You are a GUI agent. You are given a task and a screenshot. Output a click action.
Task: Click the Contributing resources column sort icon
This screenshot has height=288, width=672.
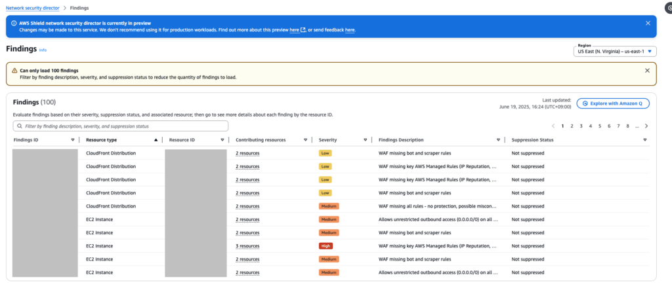click(305, 140)
